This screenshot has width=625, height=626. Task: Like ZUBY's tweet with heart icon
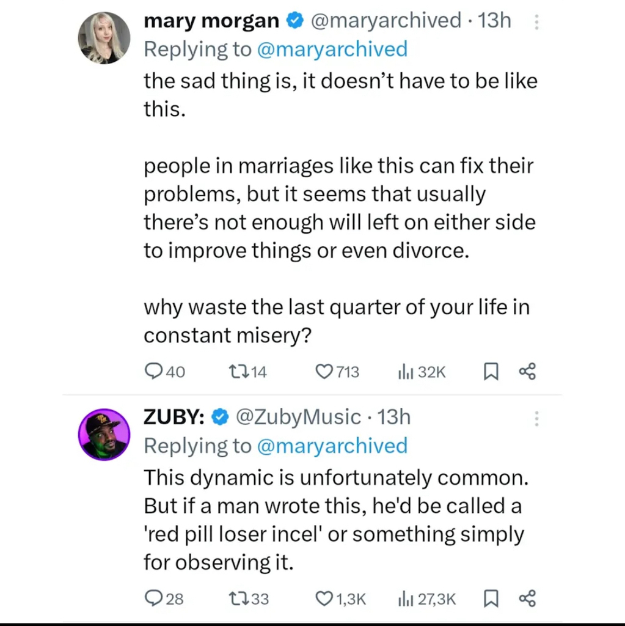324,598
